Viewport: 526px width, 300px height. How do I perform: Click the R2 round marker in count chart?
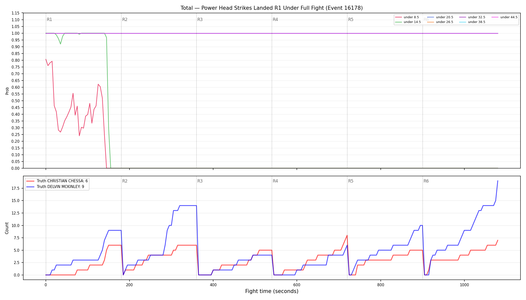(x=125, y=181)
